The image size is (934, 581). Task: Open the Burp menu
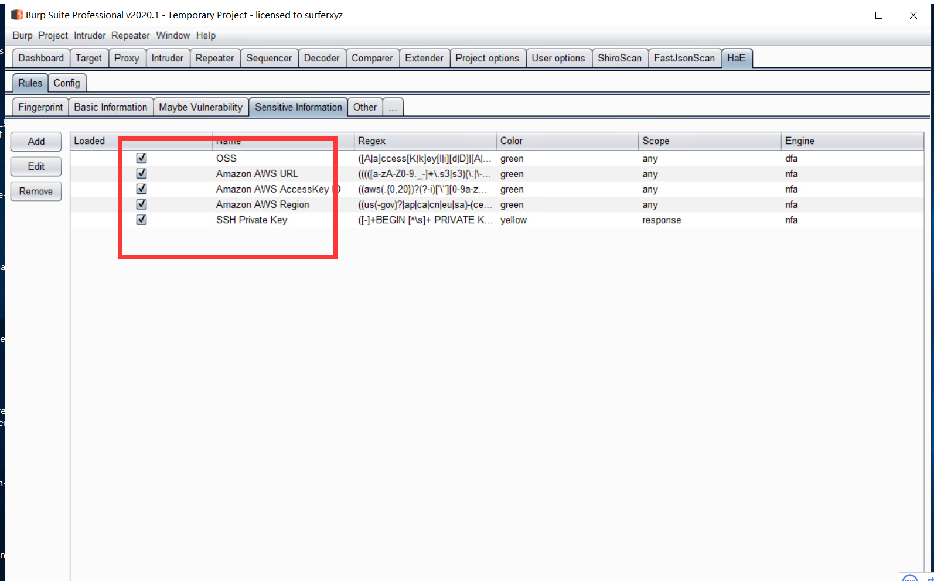click(22, 36)
